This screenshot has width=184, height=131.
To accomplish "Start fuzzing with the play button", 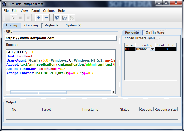I will (13, 18).
